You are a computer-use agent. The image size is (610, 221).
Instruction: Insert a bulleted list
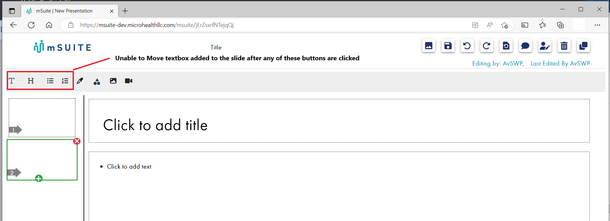(50, 81)
